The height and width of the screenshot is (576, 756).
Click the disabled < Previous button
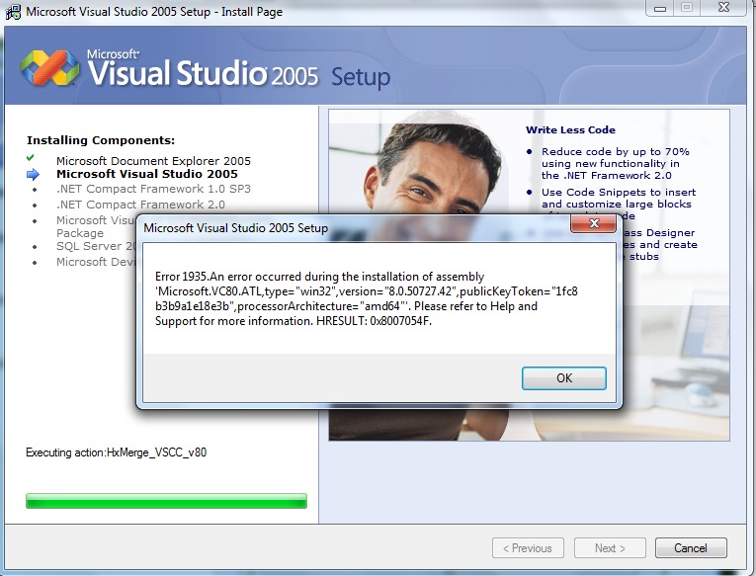point(528,548)
